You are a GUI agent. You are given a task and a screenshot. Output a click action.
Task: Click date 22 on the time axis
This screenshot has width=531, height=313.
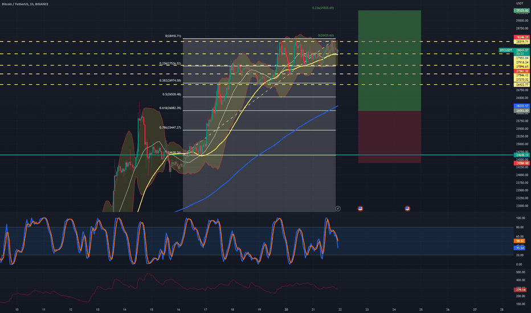340,310
